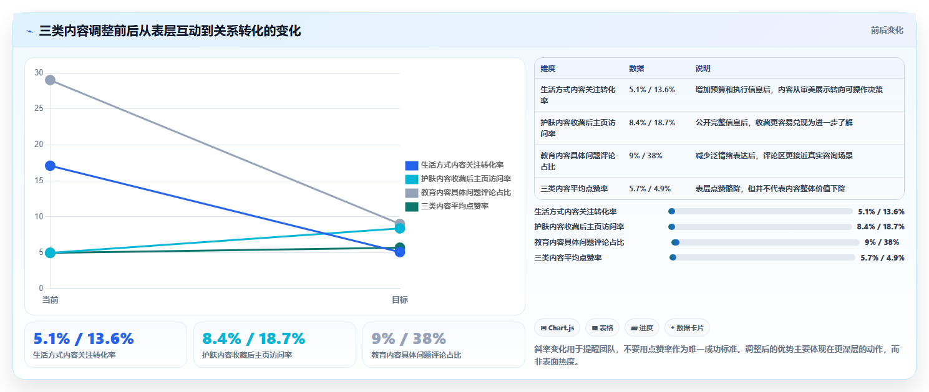The height and width of the screenshot is (392, 929).
Task: Click the dark green data point at 目标
Action: tap(400, 247)
